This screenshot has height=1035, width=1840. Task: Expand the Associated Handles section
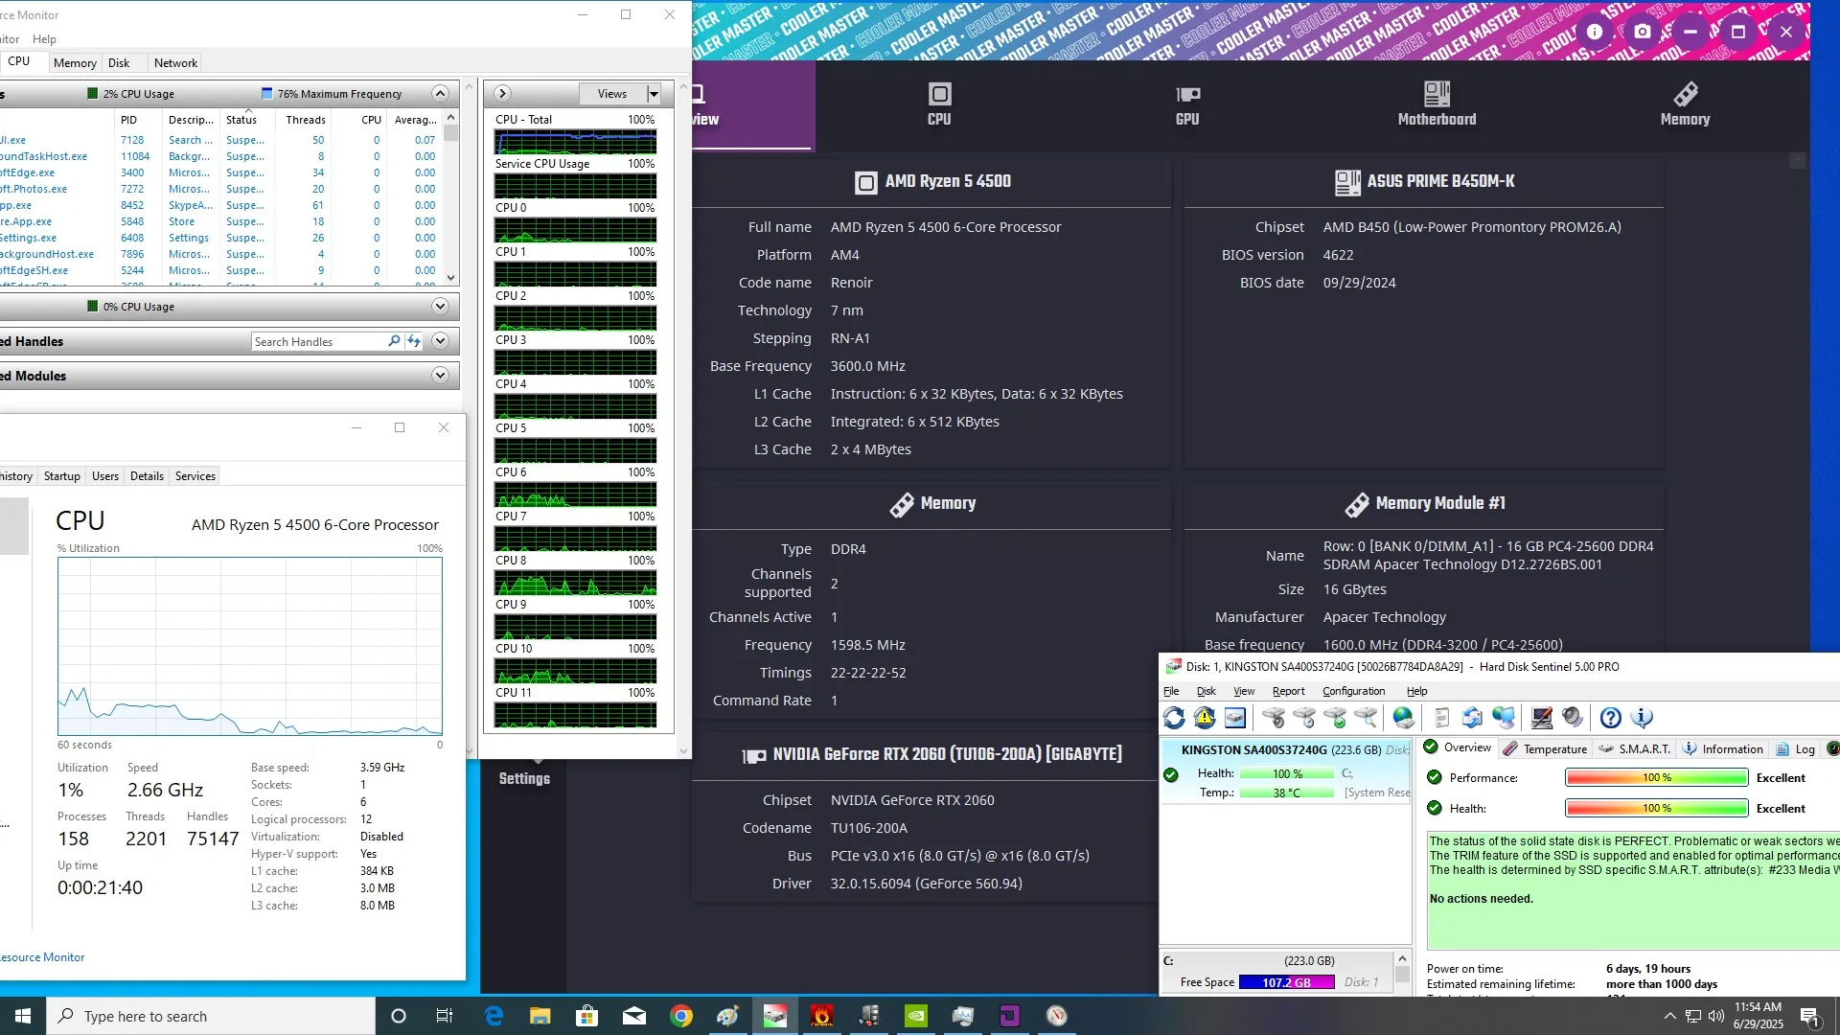pyautogui.click(x=440, y=341)
